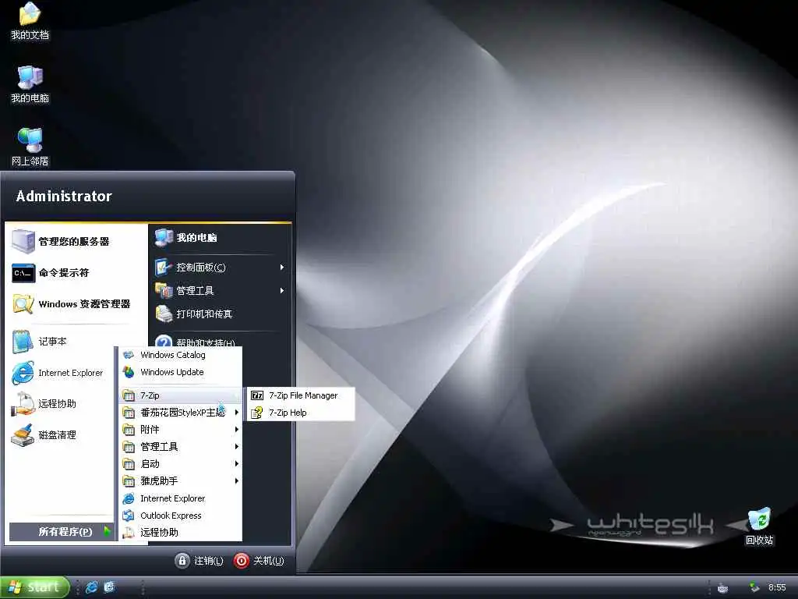The width and height of the screenshot is (798, 599).
Task: Open 网上邻居 desktop icon
Action: 30,147
